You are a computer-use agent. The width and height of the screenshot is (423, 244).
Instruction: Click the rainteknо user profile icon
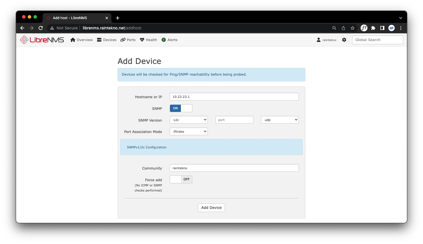click(x=319, y=40)
